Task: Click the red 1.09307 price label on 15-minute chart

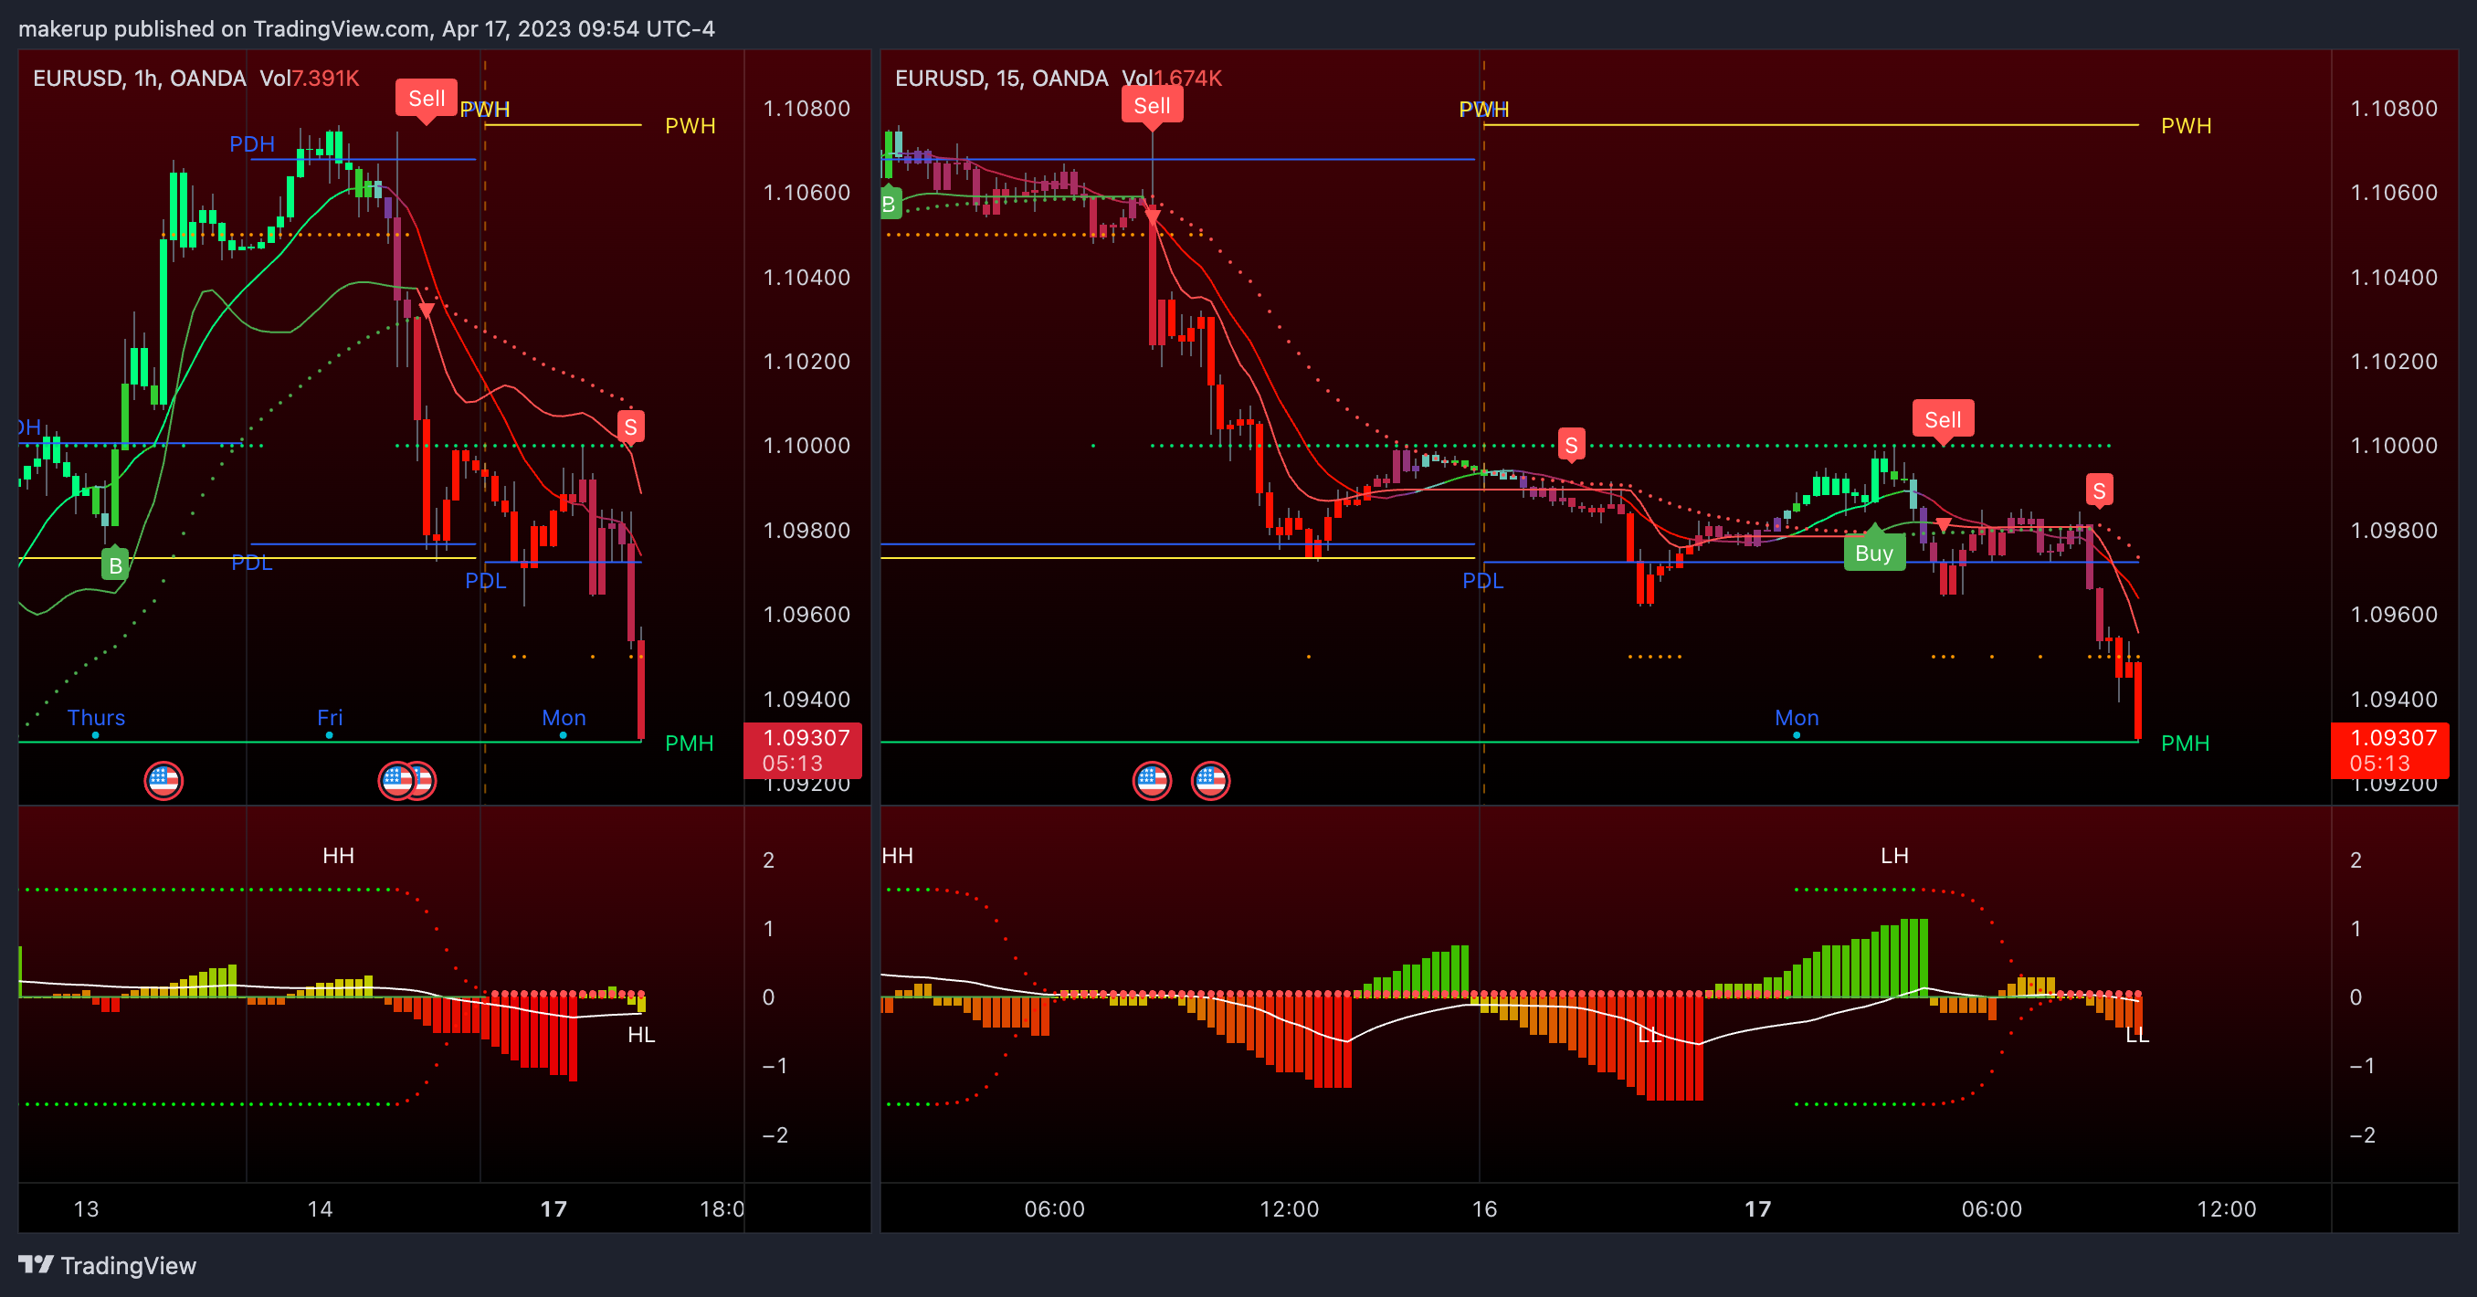Action: (2390, 750)
